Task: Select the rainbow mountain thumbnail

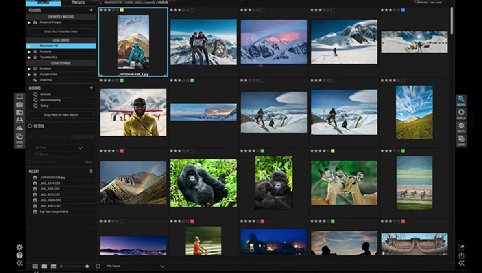Action: [133, 183]
